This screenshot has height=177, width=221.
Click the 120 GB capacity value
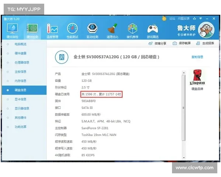coord(87,81)
